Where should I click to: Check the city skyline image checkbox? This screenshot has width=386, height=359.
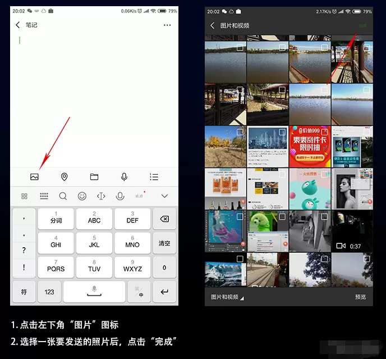(282, 132)
